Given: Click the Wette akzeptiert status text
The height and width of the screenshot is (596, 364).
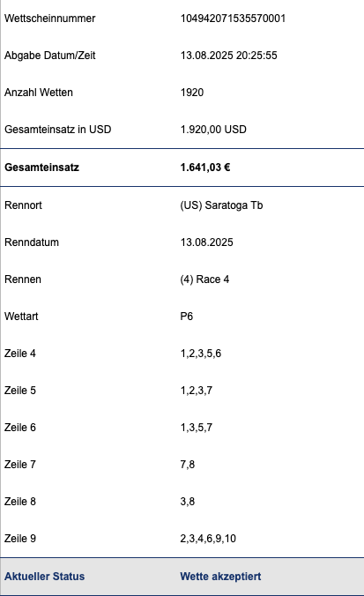Looking at the screenshot, I should (x=220, y=577).
